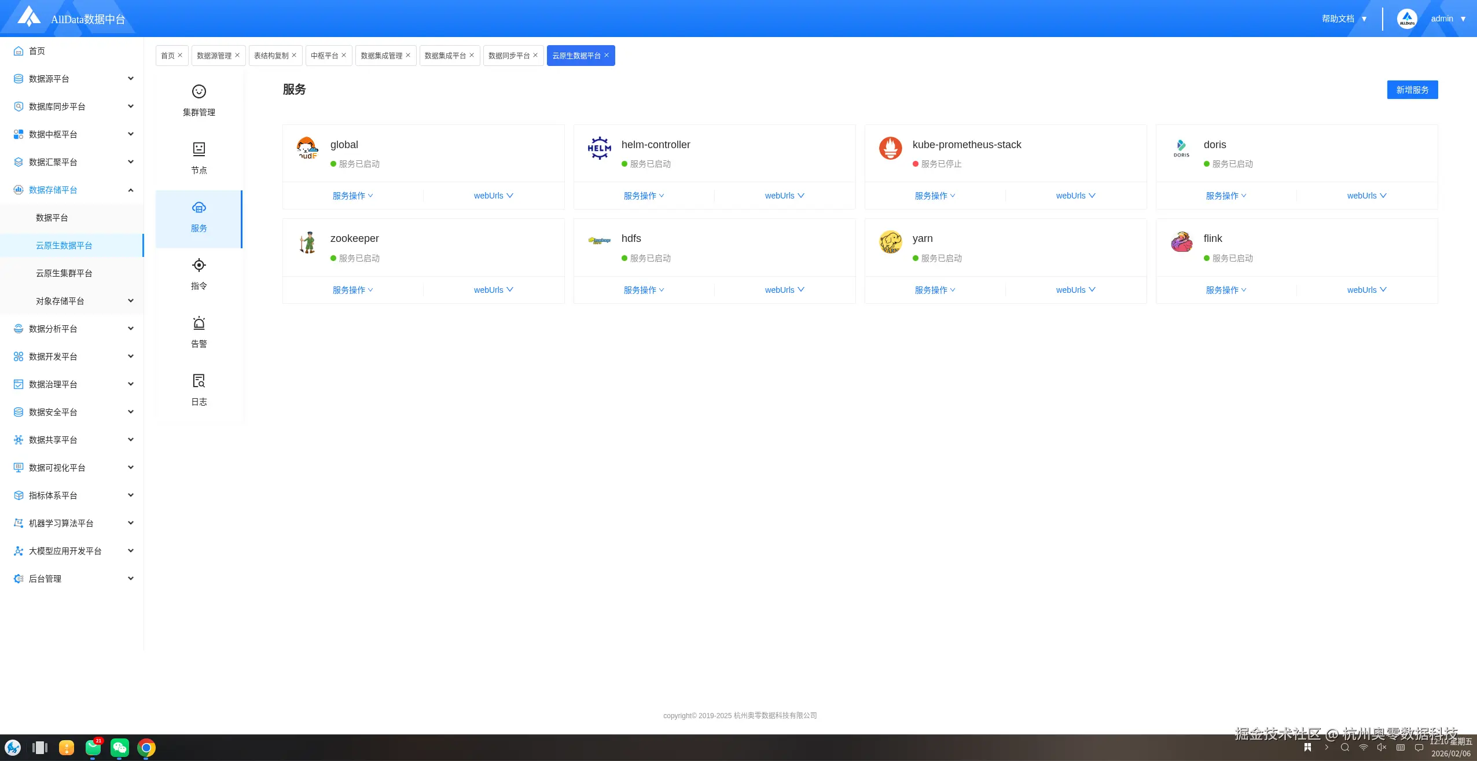This screenshot has width=1477, height=761.
Task: Click the 新增服务 button
Action: pyautogui.click(x=1412, y=90)
